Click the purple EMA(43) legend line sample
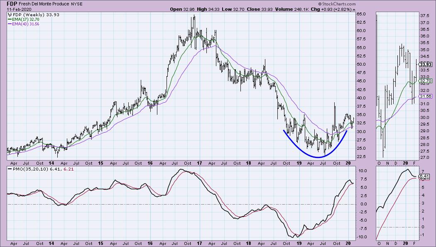 pyautogui.click(x=10, y=24)
